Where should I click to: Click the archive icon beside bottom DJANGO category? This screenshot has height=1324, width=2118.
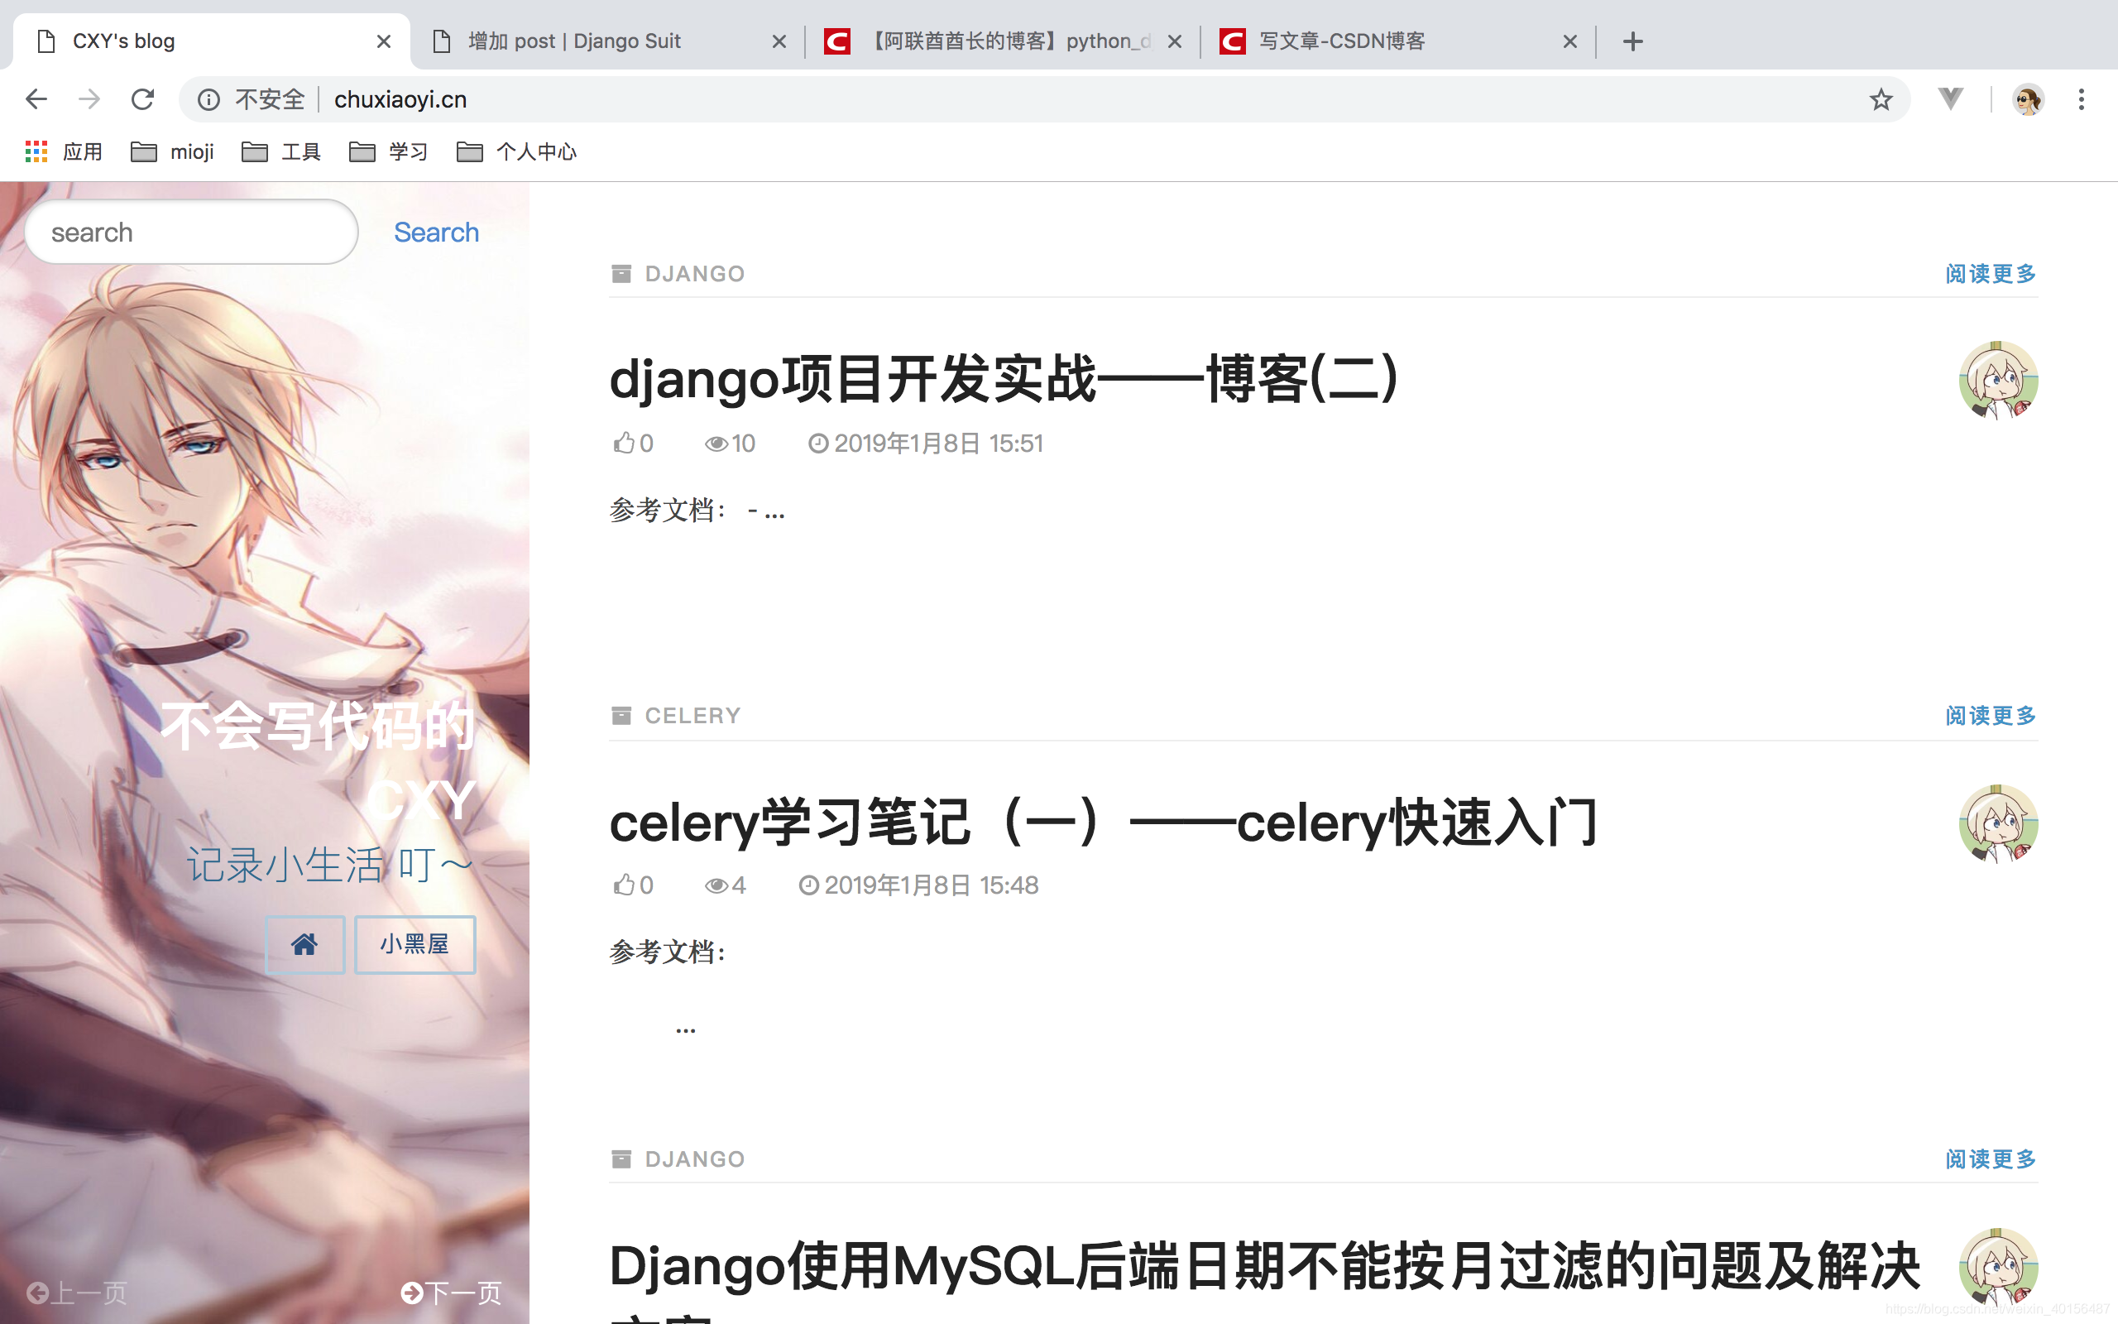click(x=621, y=1158)
